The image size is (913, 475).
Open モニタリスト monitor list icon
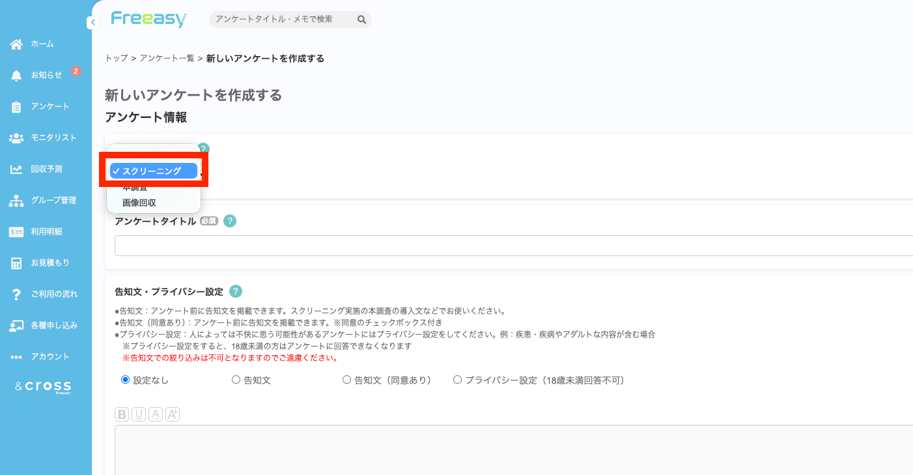click(x=16, y=137)
